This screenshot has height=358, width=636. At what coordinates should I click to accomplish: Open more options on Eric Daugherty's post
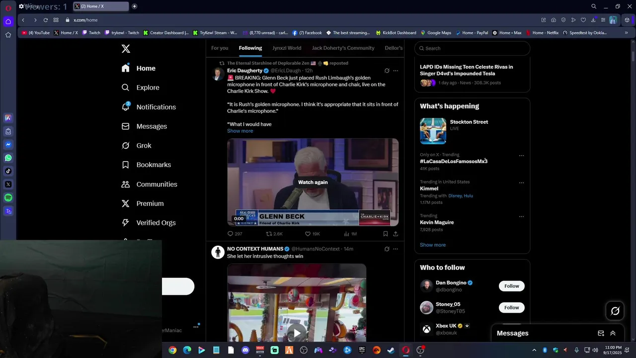[x=396, y=71]
